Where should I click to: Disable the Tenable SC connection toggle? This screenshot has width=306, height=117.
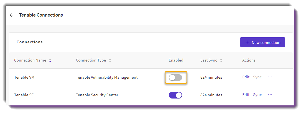coord(175,95)
